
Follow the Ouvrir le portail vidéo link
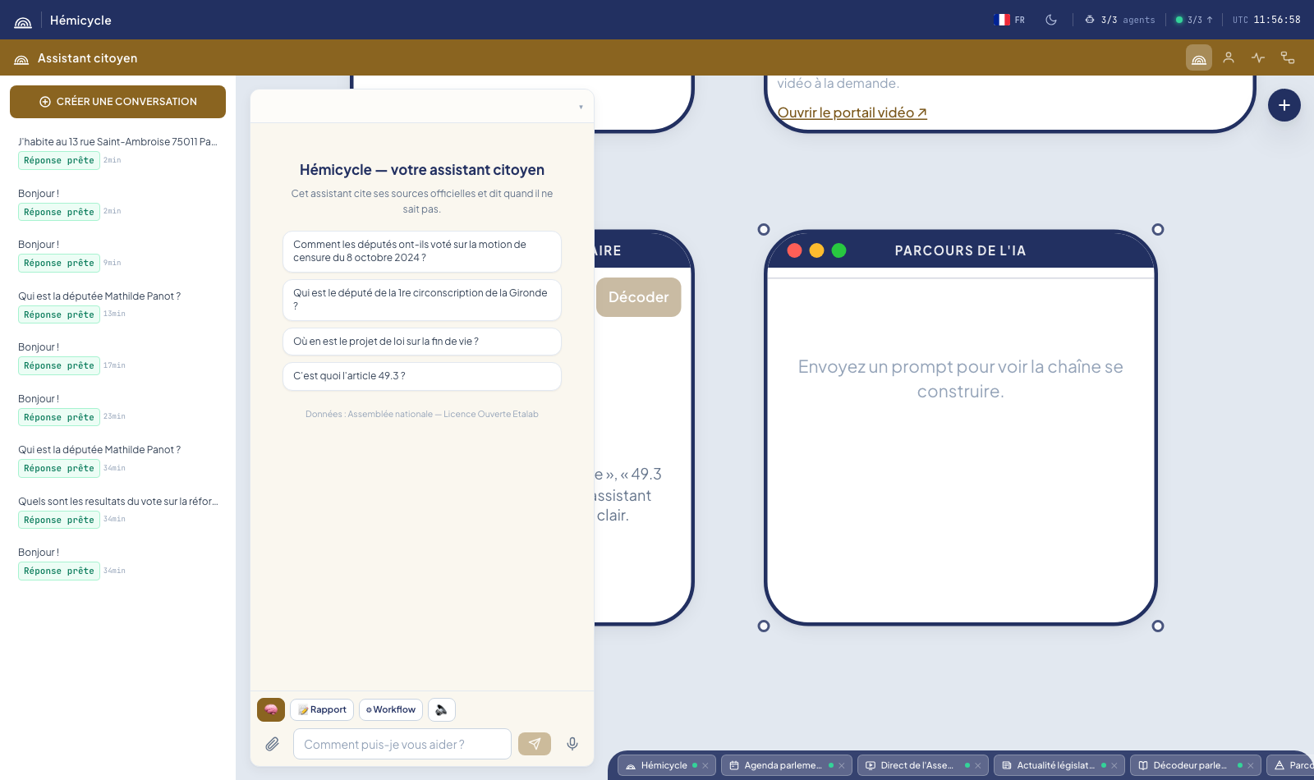tap(852, 112)
